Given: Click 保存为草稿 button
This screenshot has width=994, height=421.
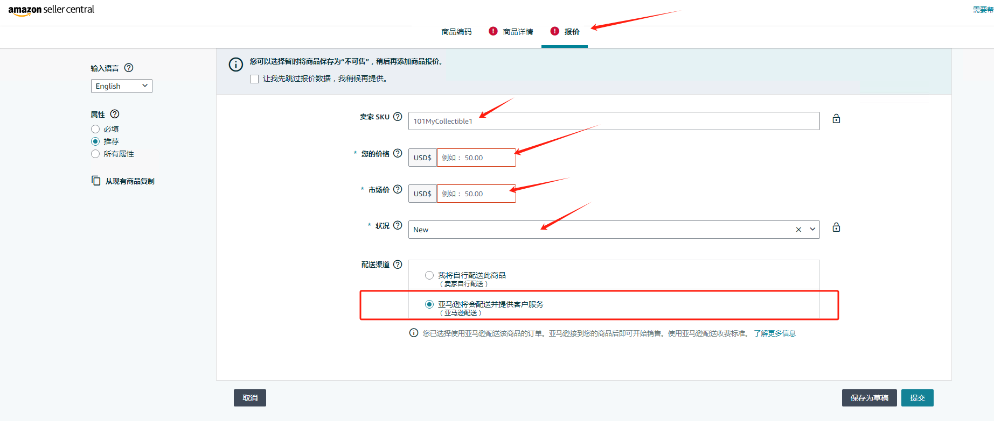Looking at the screenshot, I should pyautogui.click(x=870, y=398).
